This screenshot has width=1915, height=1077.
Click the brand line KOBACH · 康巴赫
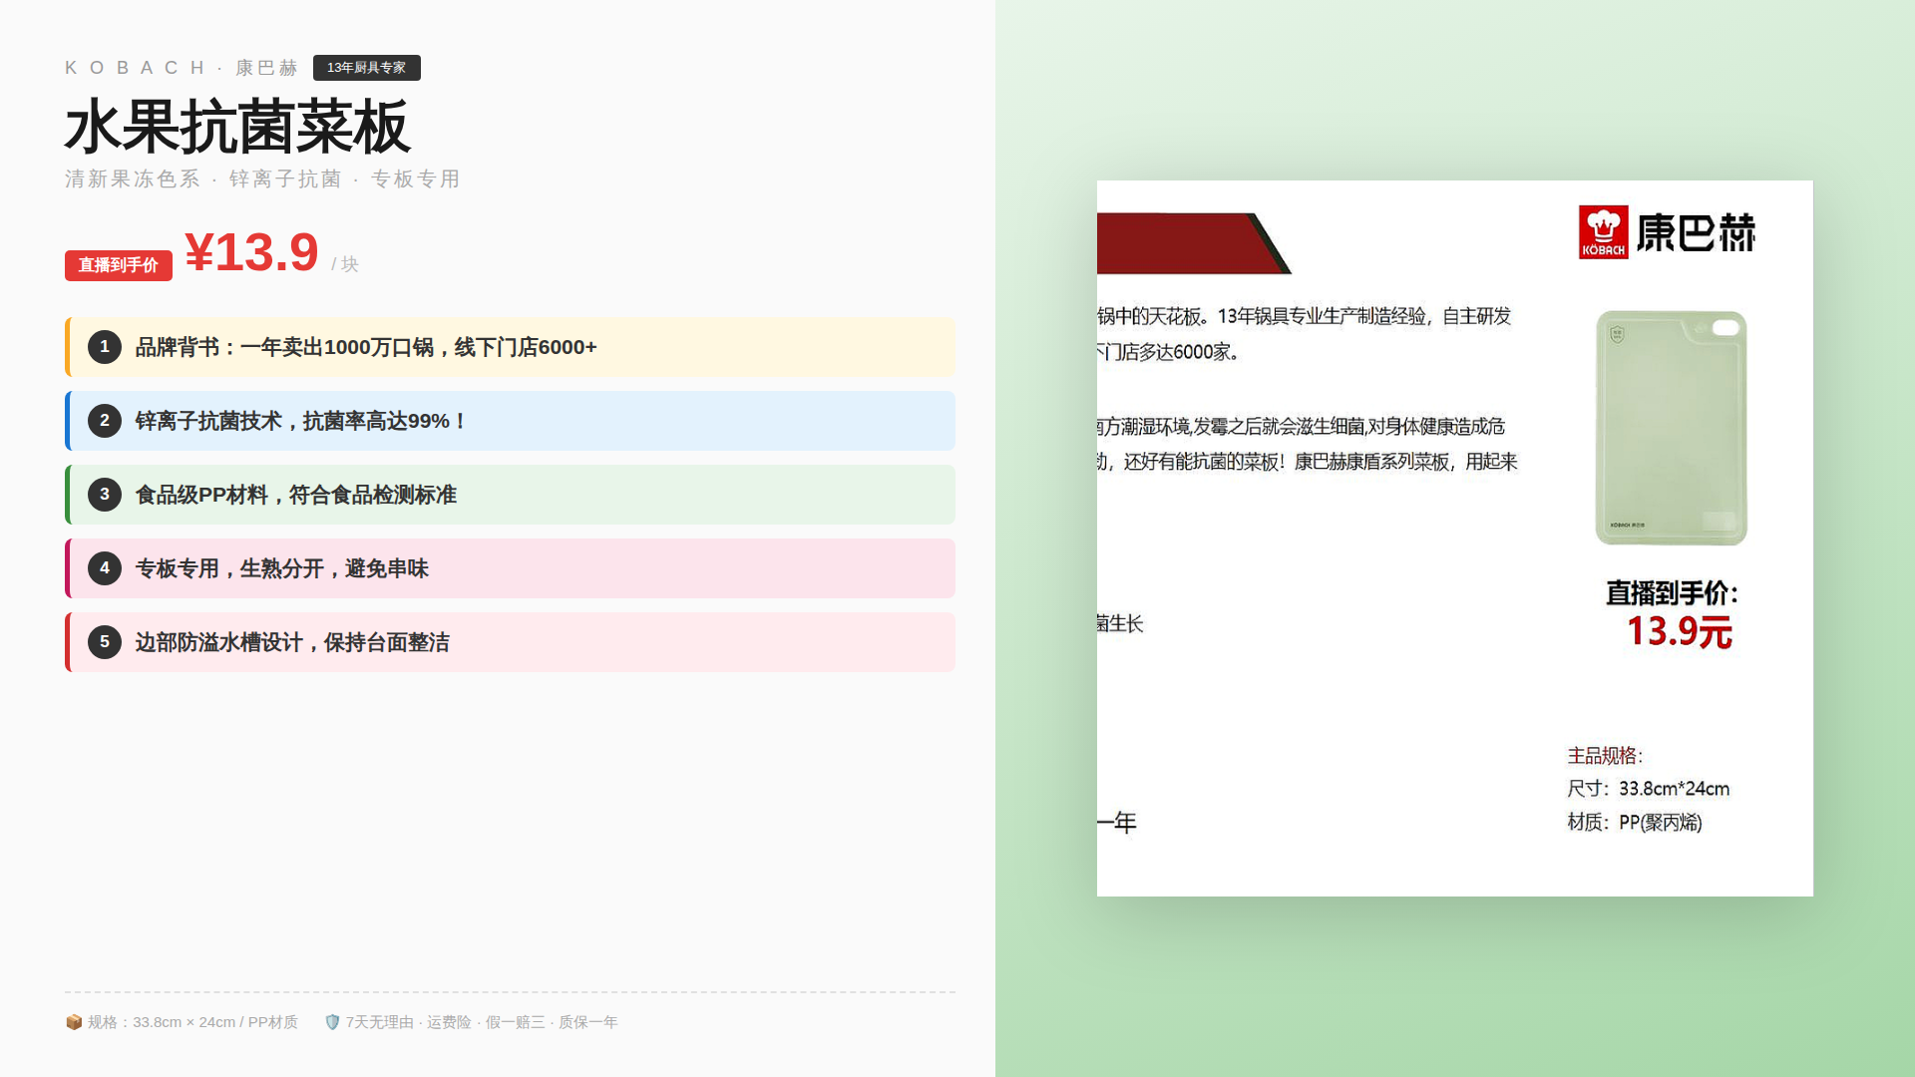tap(182, 68)
